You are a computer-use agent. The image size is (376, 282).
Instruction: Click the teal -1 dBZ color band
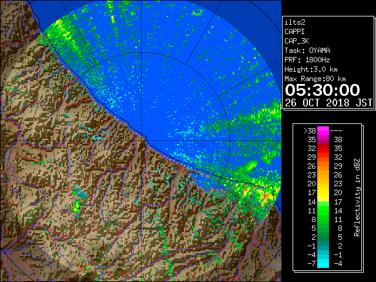[323, 246]
